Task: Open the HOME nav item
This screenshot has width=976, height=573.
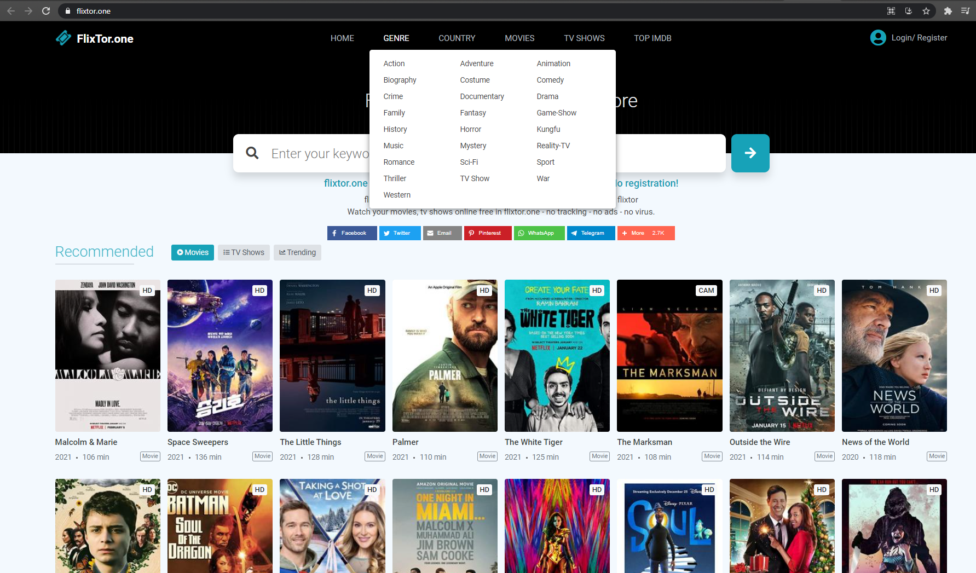Action: (x=342, y=38)
